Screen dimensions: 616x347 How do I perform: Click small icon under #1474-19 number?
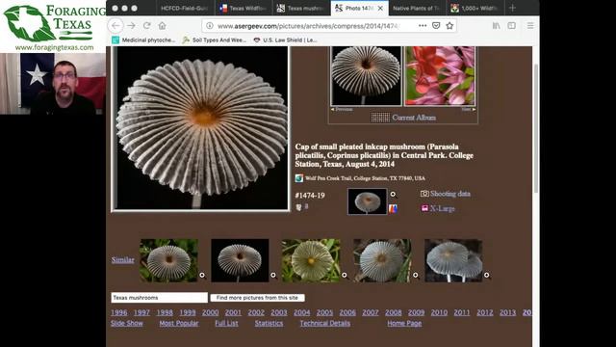point(298,207)
